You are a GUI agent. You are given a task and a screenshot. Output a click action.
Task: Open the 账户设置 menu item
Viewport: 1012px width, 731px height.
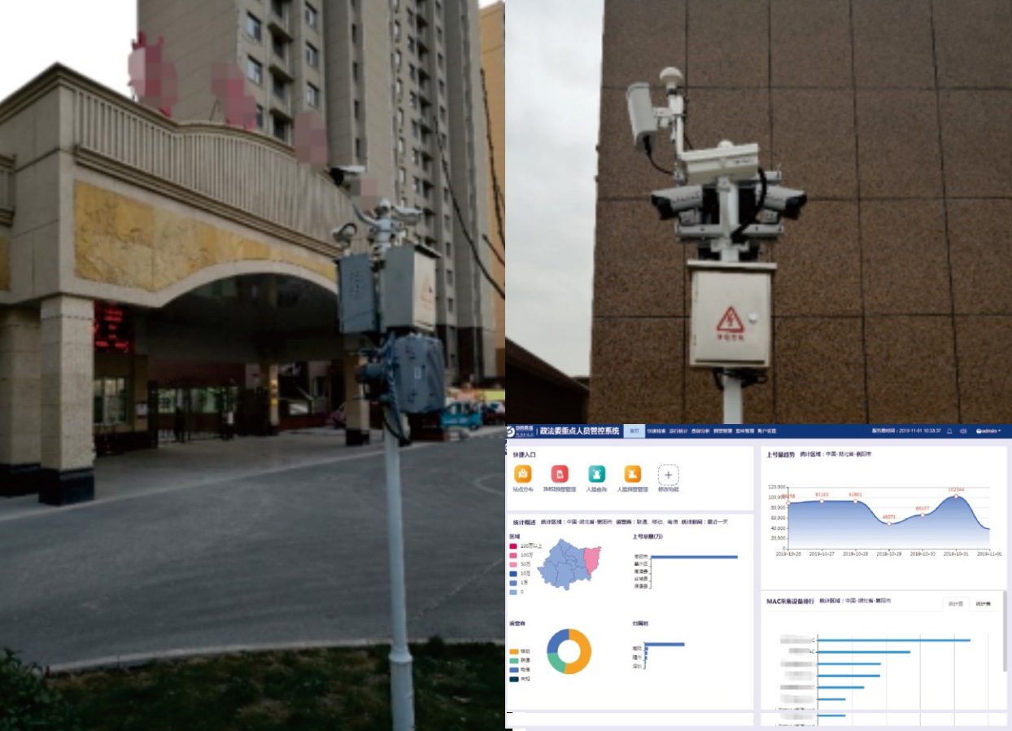click(766, 431)
